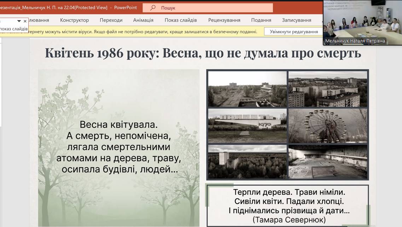Close the small floating panel with X

click(25, 21)
